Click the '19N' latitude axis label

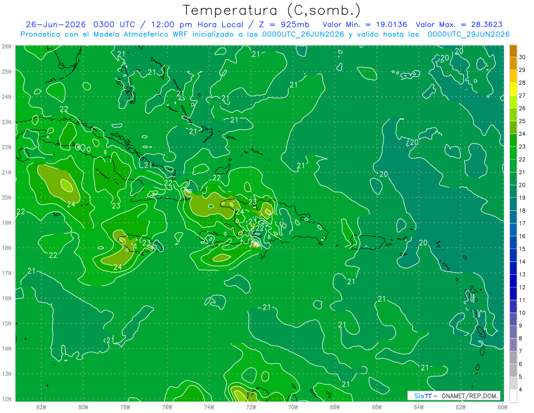tap(7, 222)
